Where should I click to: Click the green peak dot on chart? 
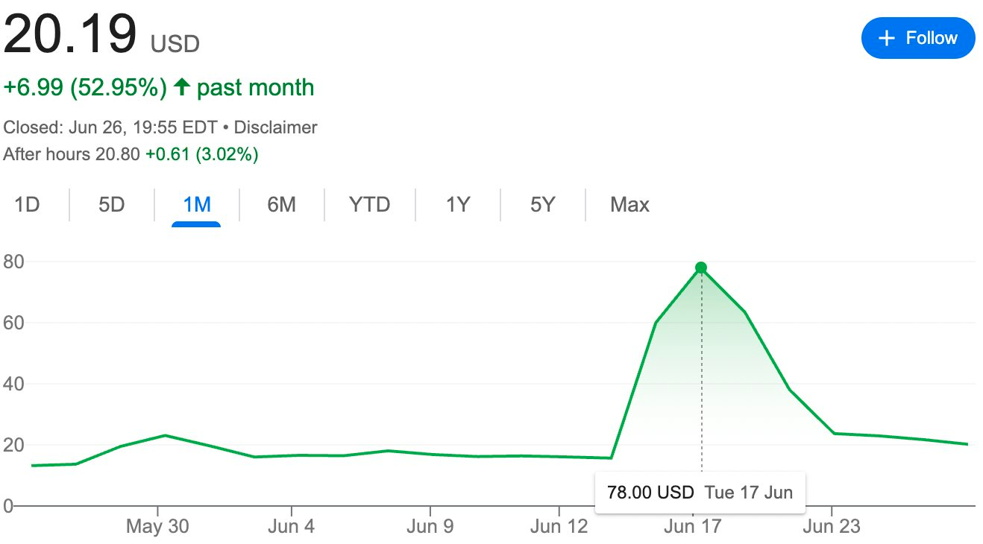[x=701, y=268]
